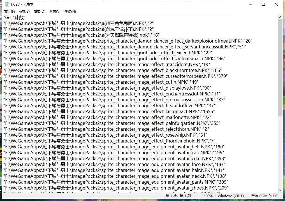Screen dimensions: 285x201
Task: Click Windows (CRLF) in the status bar
Action: pos(231,196)
